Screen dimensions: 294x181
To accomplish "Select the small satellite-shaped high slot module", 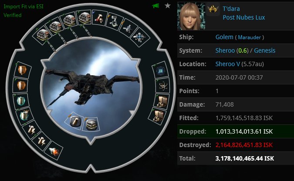I will pyautogui.click(x=128, y=28).
